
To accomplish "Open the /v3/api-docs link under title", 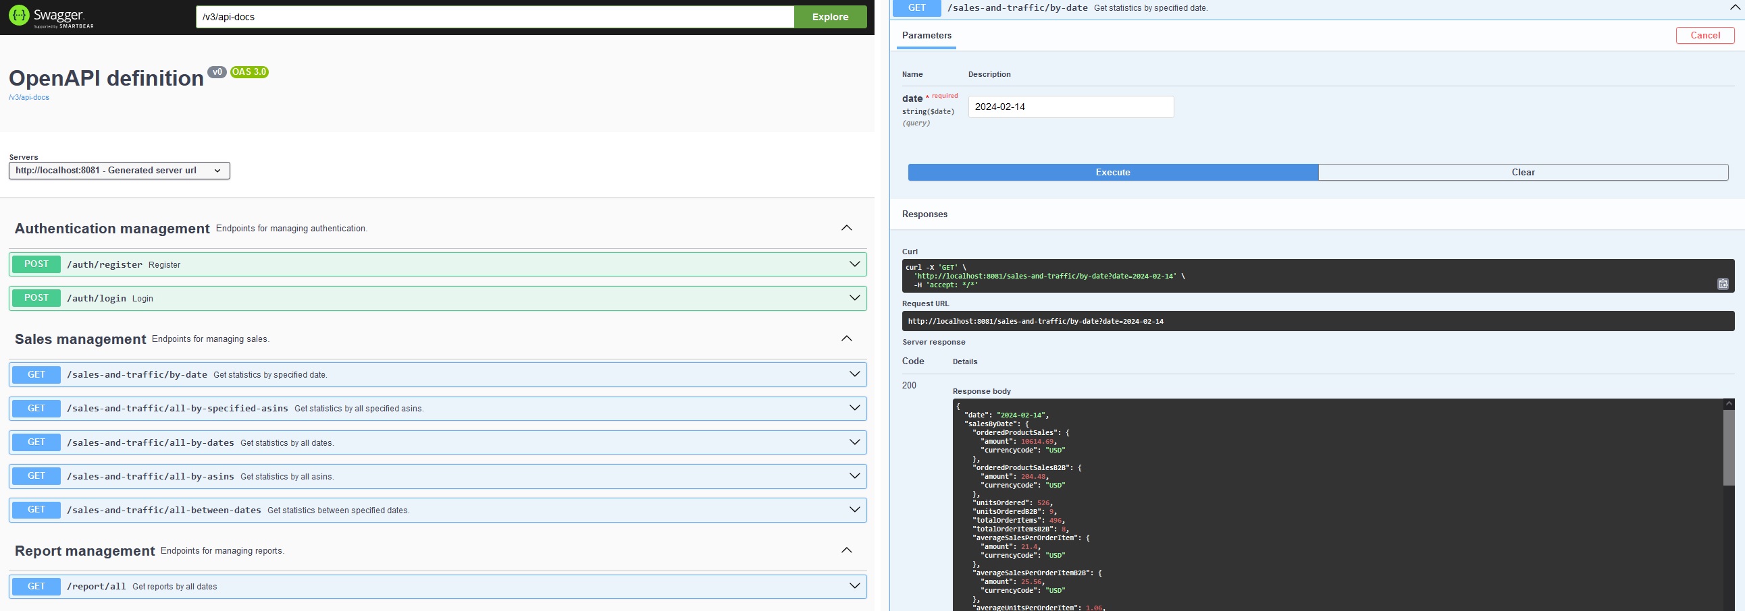I will point(28,97).
